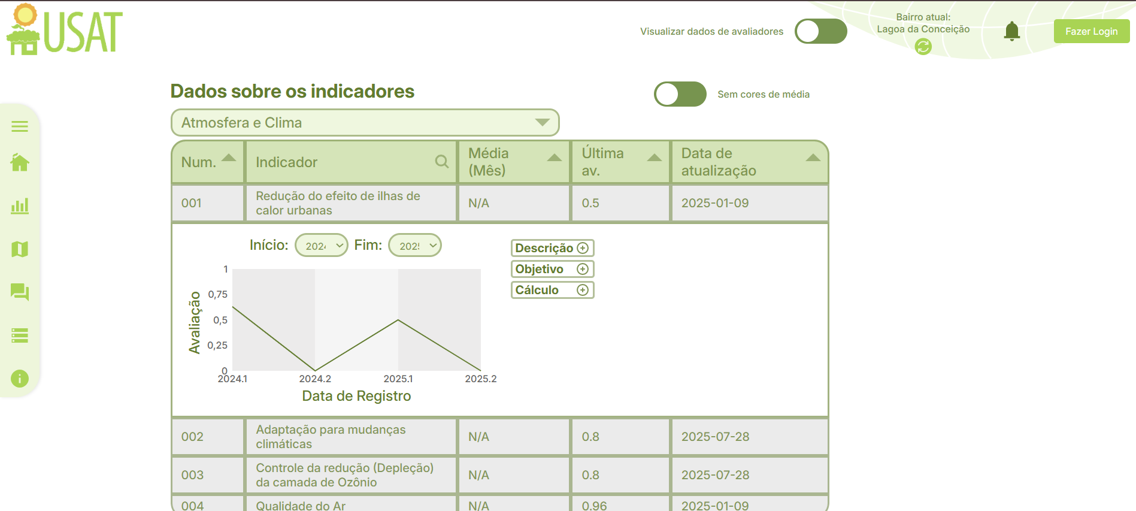Image resolution: width=1136 pixels, height=511 pixels.
Task: Open the map icon in sidebar
Action: [x=20, y=249]
